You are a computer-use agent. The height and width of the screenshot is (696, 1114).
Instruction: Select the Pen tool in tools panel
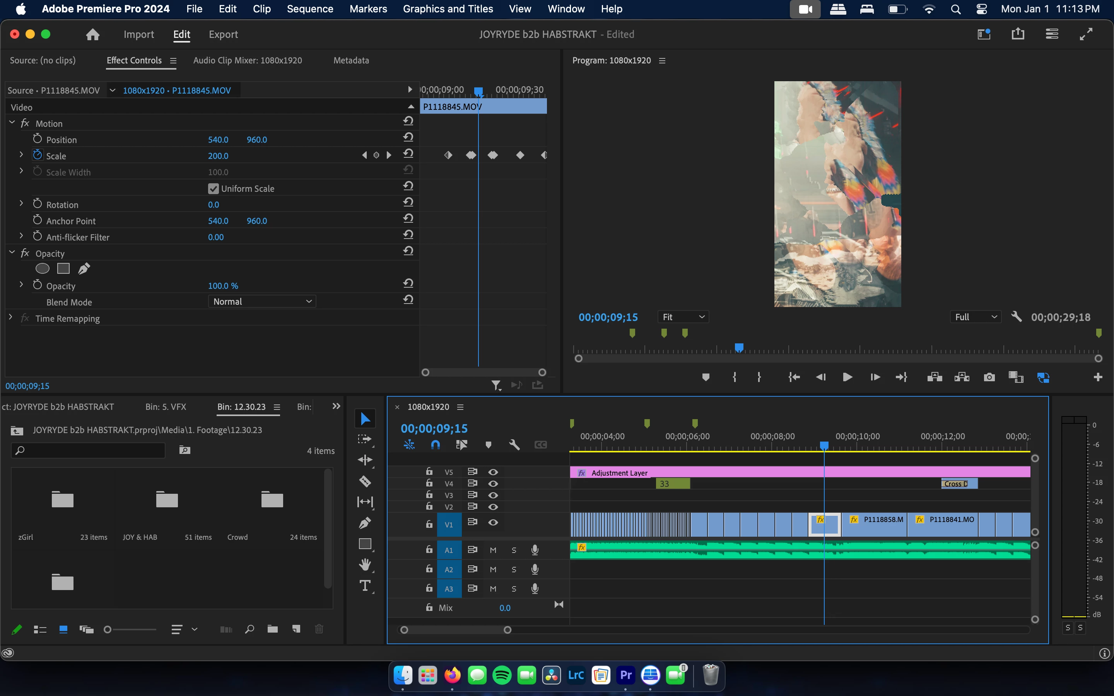(x=365, y=523)
